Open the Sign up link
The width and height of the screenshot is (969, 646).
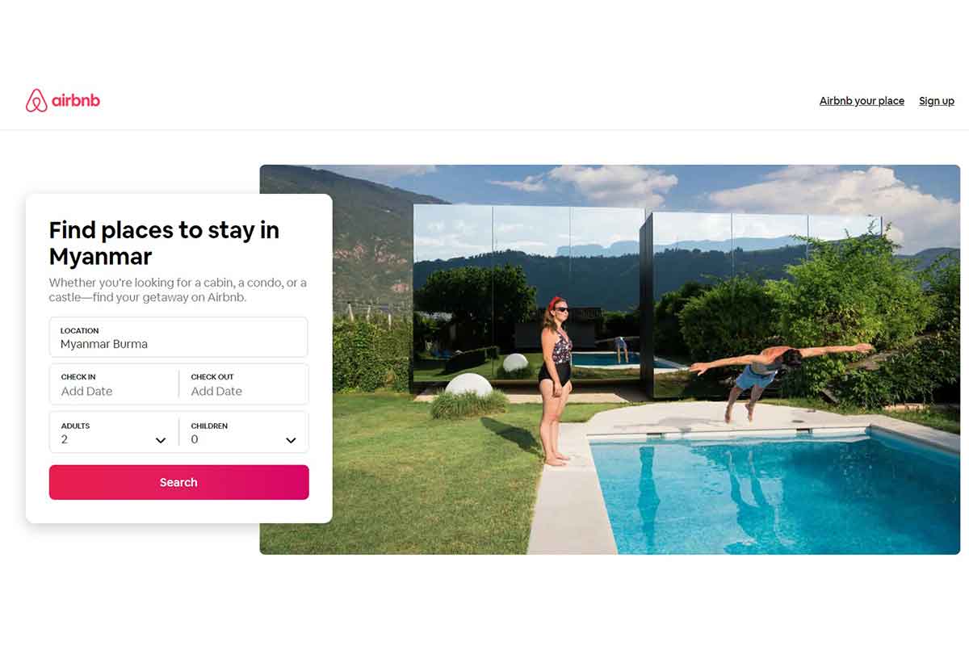click(x=937, y=101)
